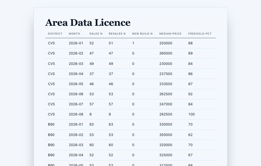Select the CV5 2026-05 month cell
The height and width of the screenshot is (166, 261).
[x=76, y=84]
